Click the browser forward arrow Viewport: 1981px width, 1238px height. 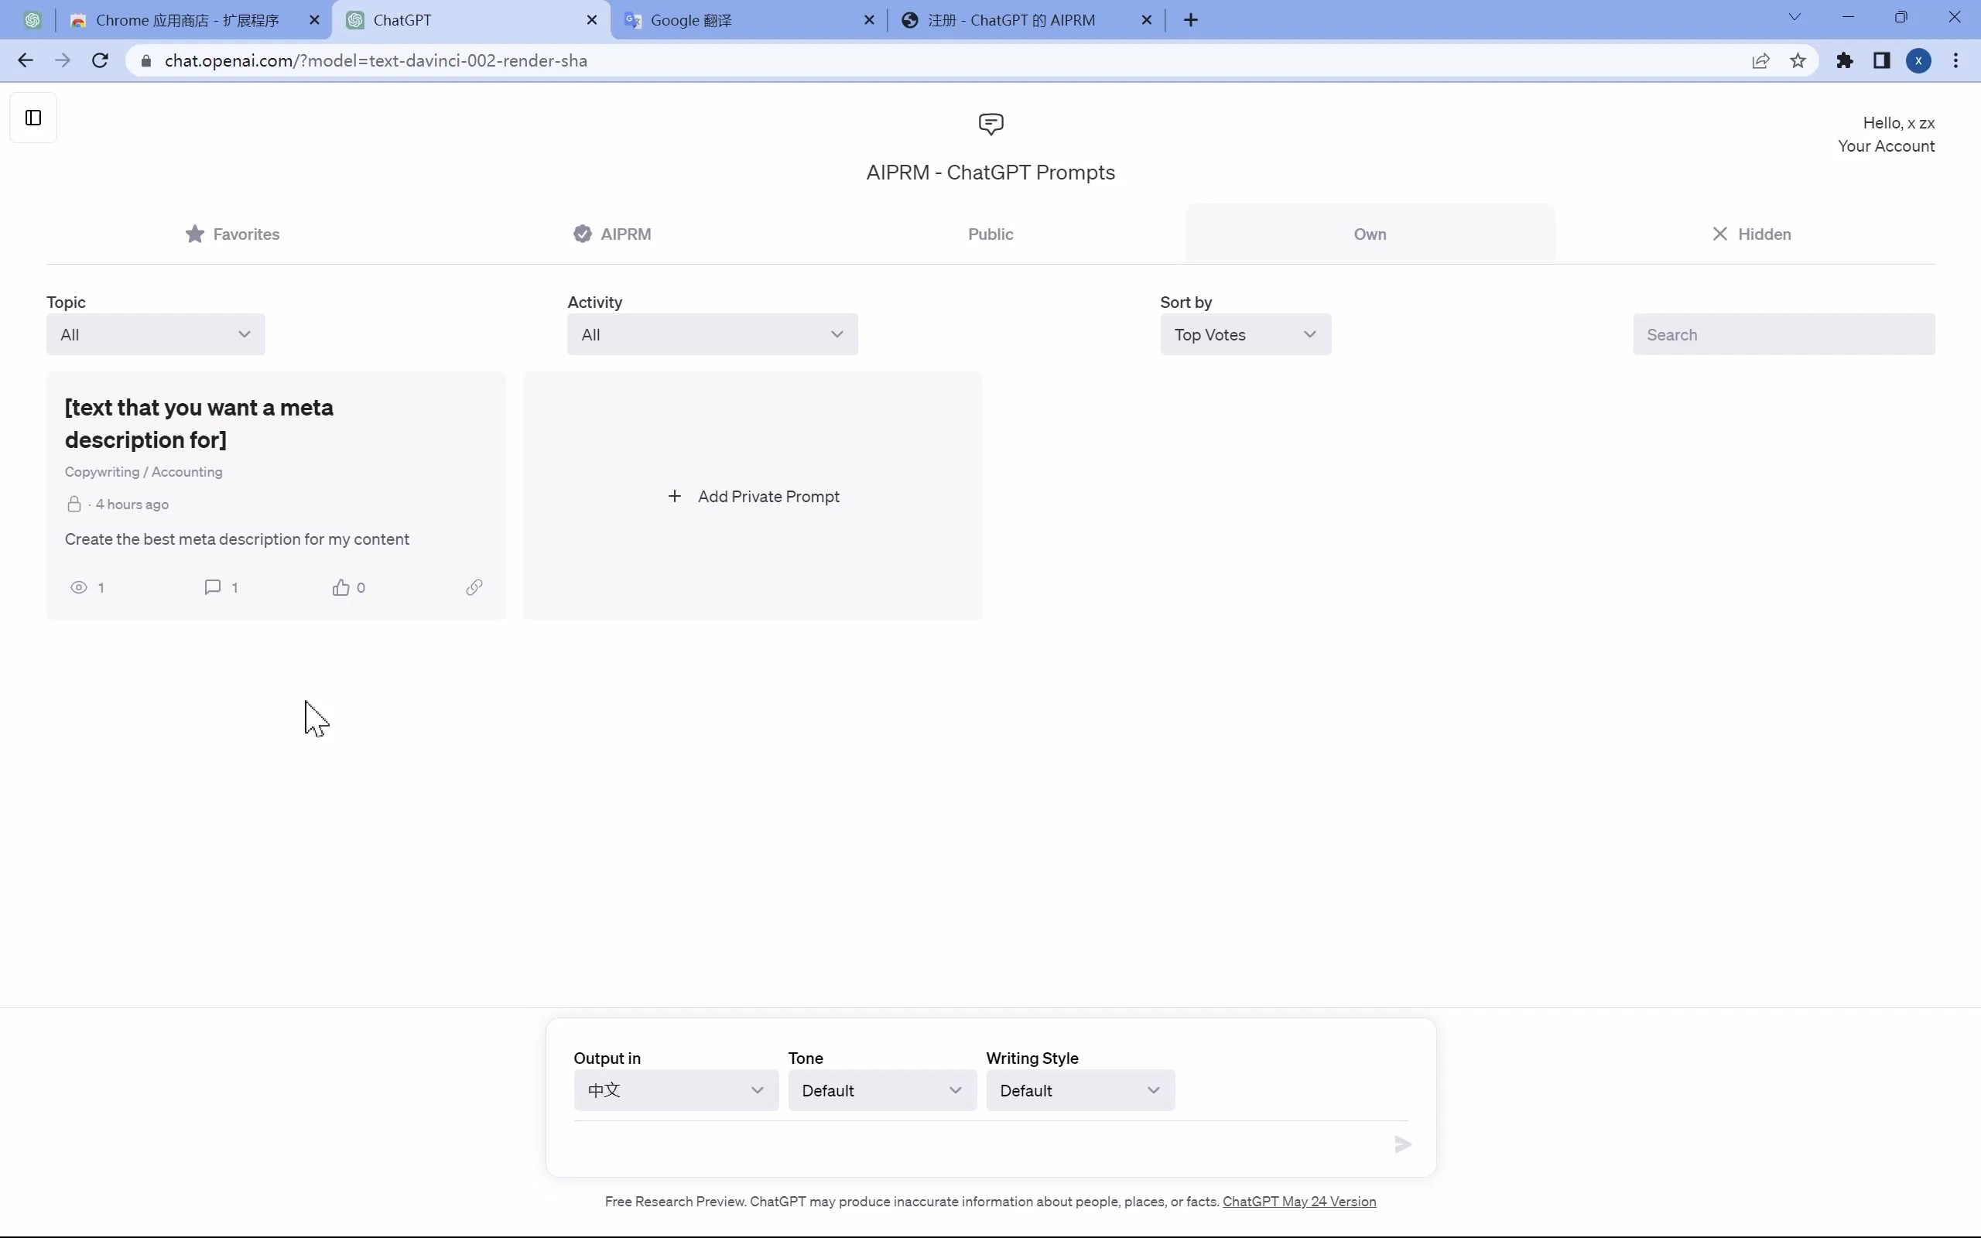point(62,60)
